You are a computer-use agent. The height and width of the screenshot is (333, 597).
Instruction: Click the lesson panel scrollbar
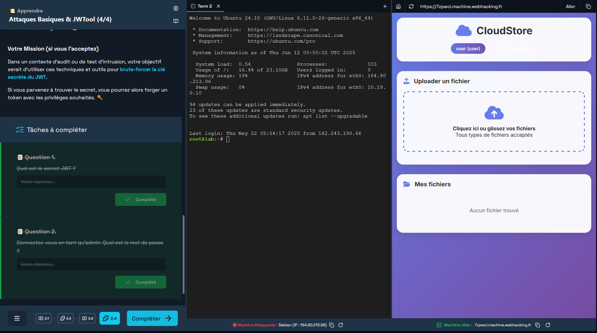(184, 255)
